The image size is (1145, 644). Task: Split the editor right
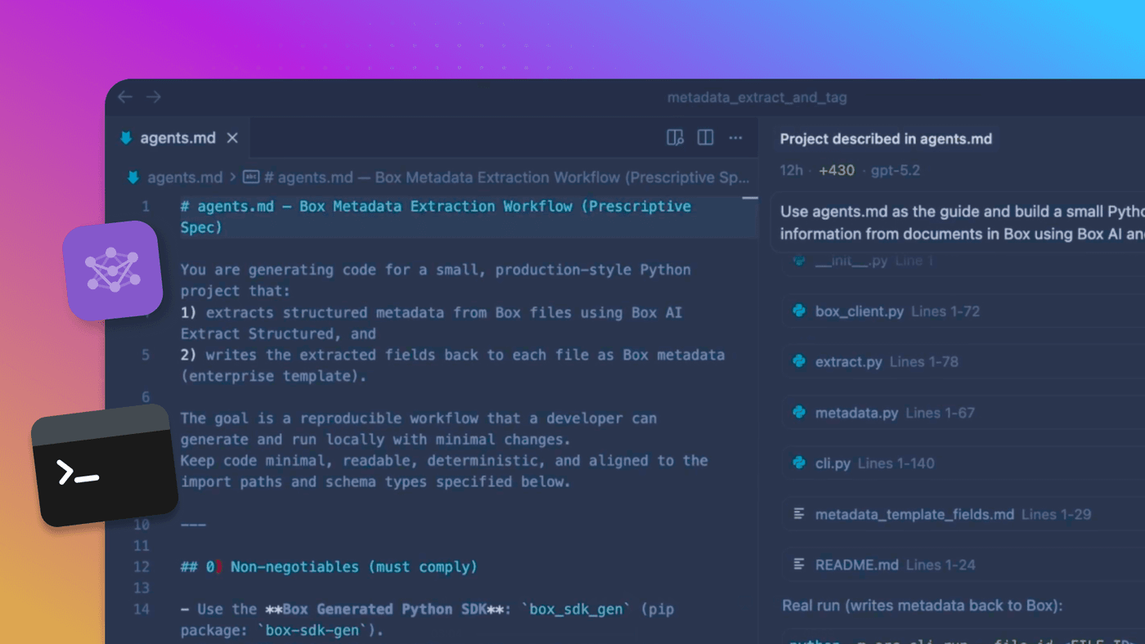705,138
